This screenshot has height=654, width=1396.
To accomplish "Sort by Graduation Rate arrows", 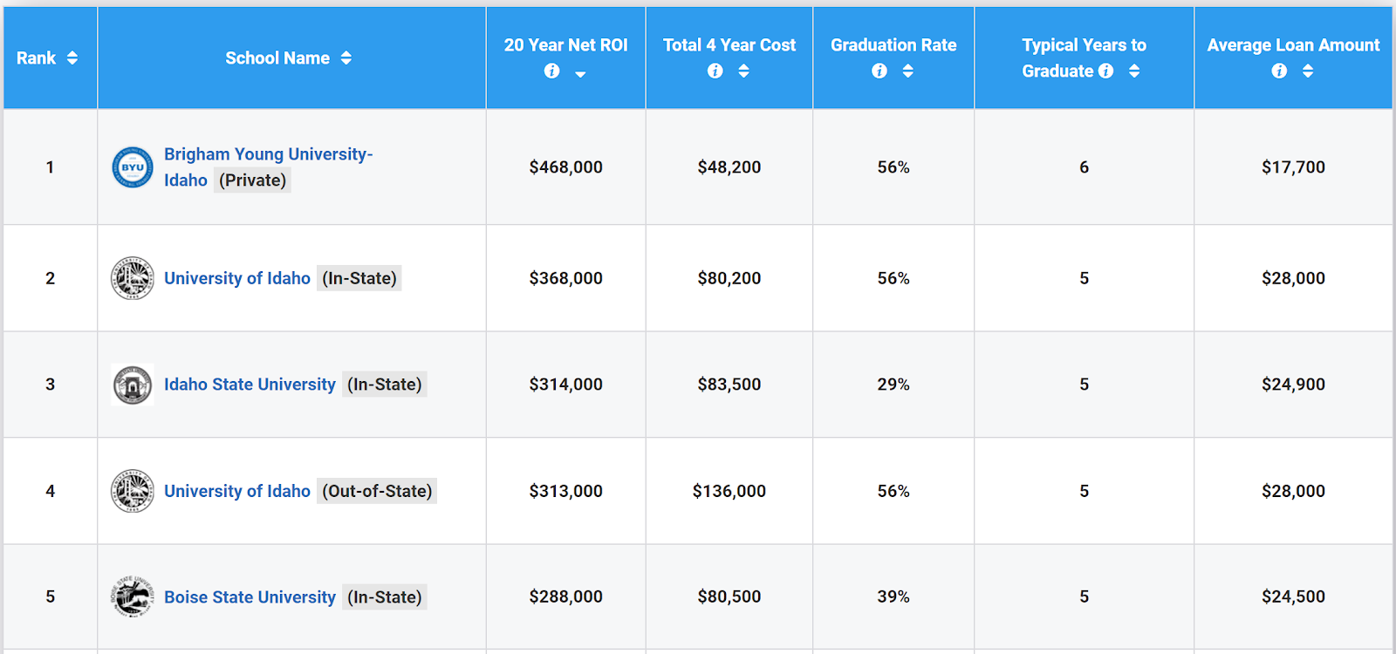I will [908, 72].
